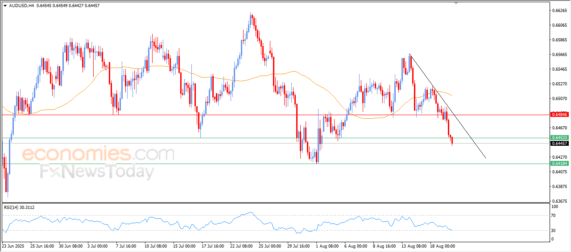Image resolution: width=571 pixels, height=252 pixels.
Task: Click the 0.66265 price axis label
Action: click(x=559, y=10)
